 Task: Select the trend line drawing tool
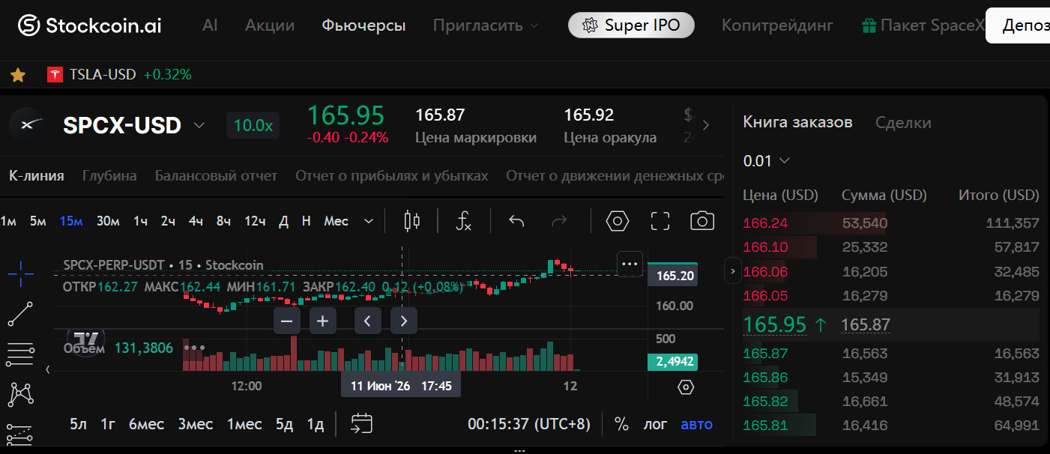(x=20, y=314)
